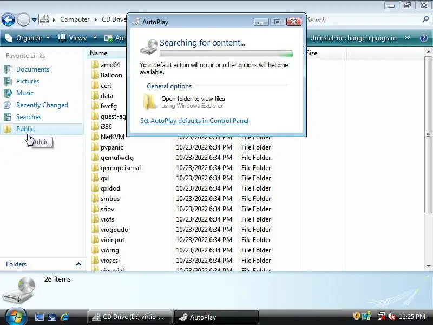Click the Searching for content progress bar
The width and height of the screenshot is (433, 325).
coord(226,54)
